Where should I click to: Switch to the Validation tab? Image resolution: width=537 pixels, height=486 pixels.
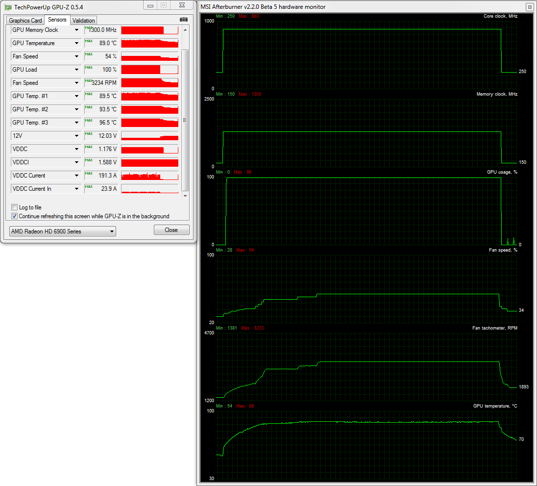84,21
